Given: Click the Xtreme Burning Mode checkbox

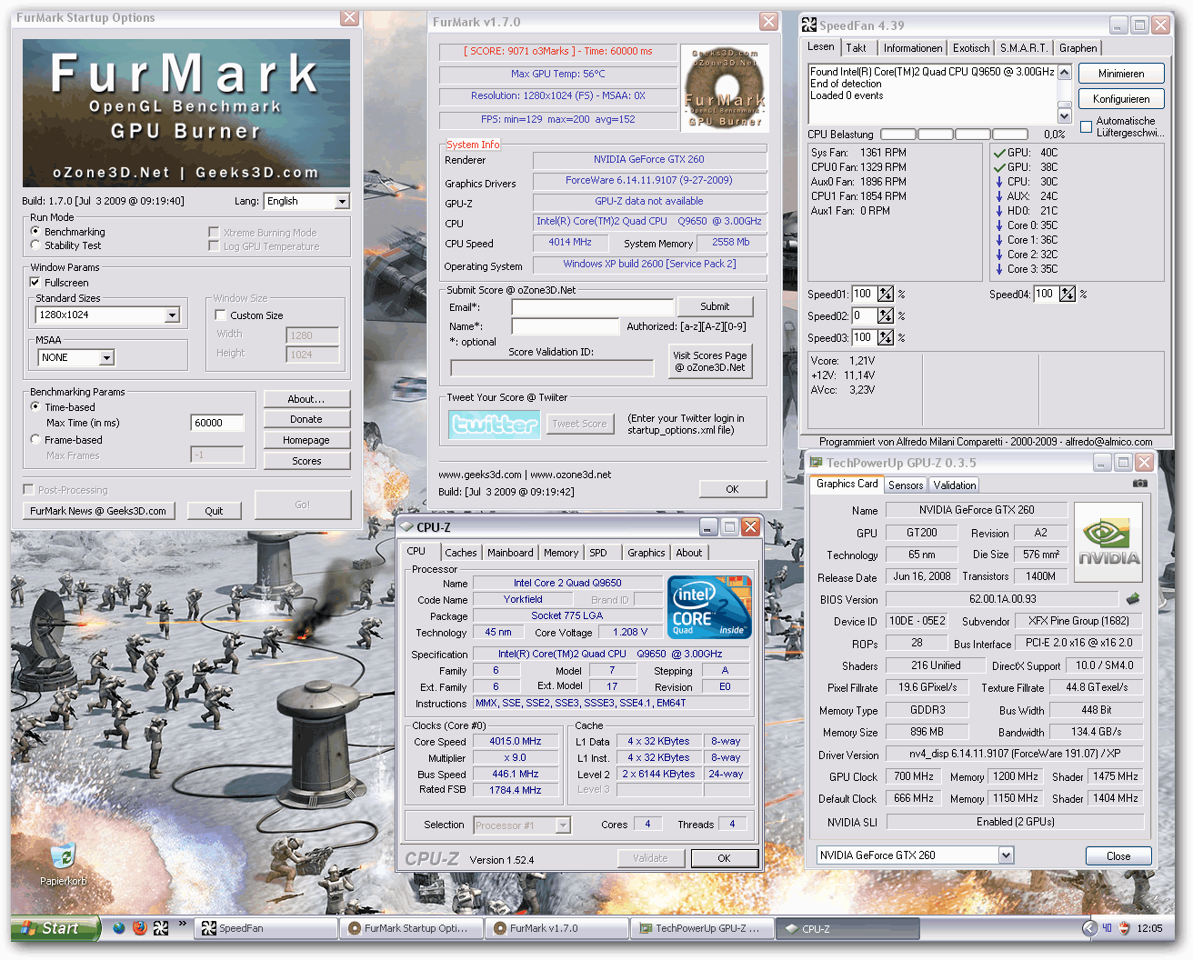Looking at the screenshot, I should [214, 233].
